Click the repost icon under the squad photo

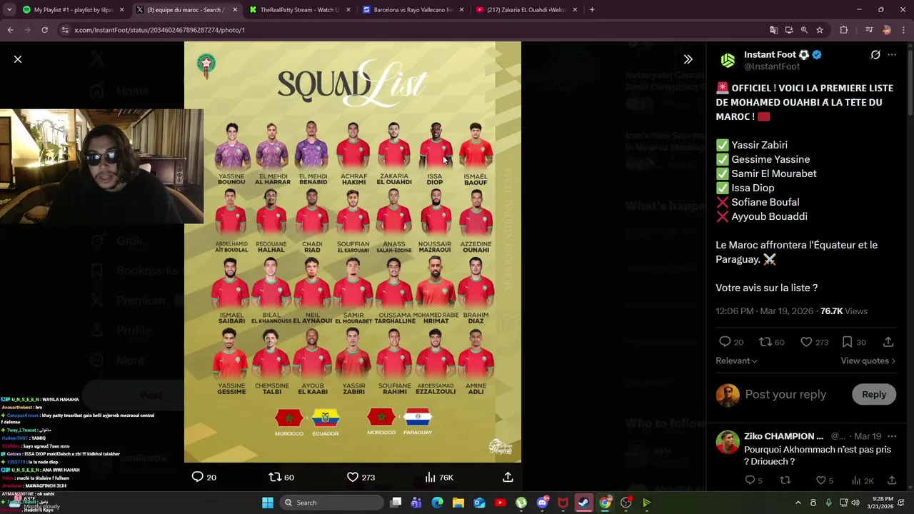point(275,477)
